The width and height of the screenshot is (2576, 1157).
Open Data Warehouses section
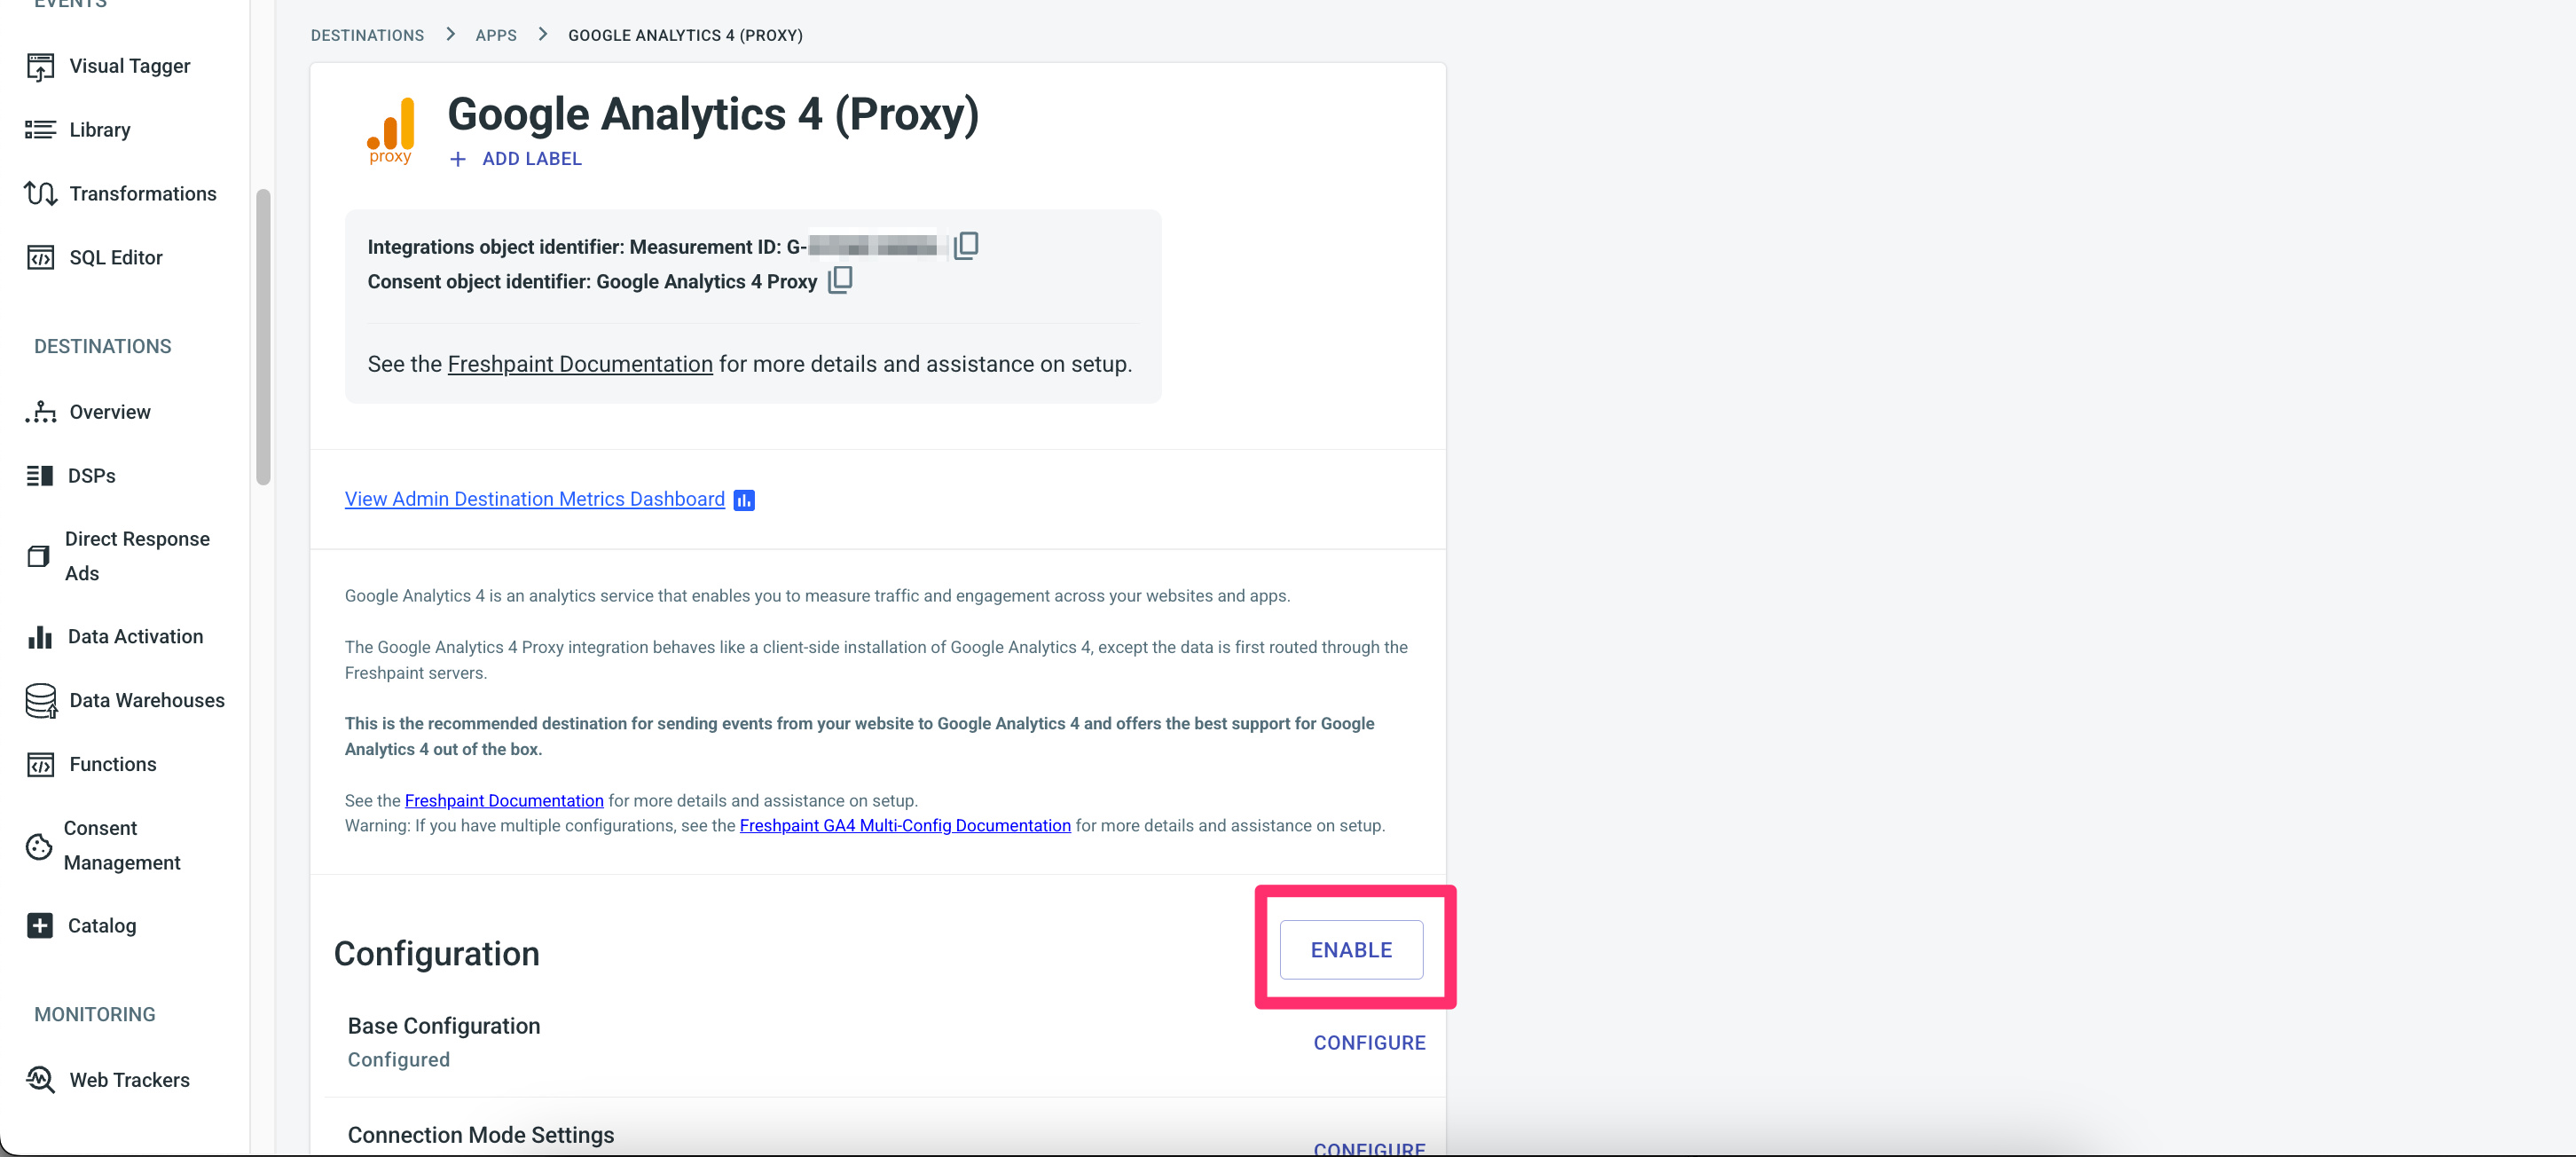tap(146, 700)
